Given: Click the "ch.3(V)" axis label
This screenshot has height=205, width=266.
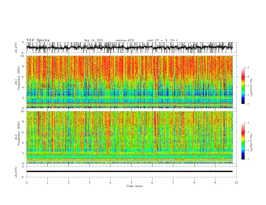Looking at the screenshot, I should point(16,172).
